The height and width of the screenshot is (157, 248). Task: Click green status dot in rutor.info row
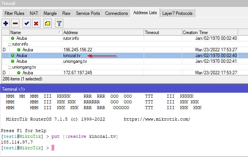(13, 38)
